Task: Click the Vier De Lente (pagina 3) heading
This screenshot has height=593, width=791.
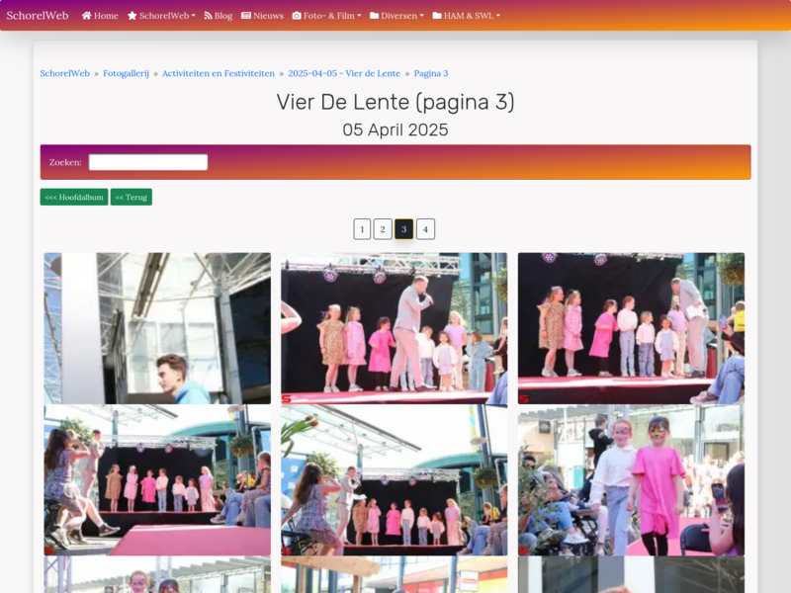Action: point(395,103)
